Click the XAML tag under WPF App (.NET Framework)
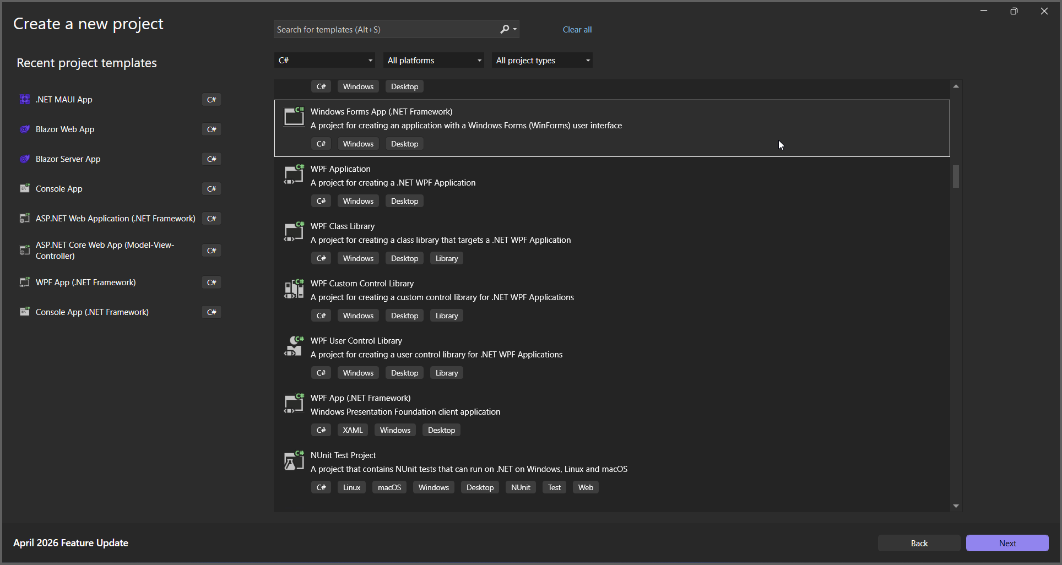The width and height of the screenshot is (1062, 565). pos(353,430)
